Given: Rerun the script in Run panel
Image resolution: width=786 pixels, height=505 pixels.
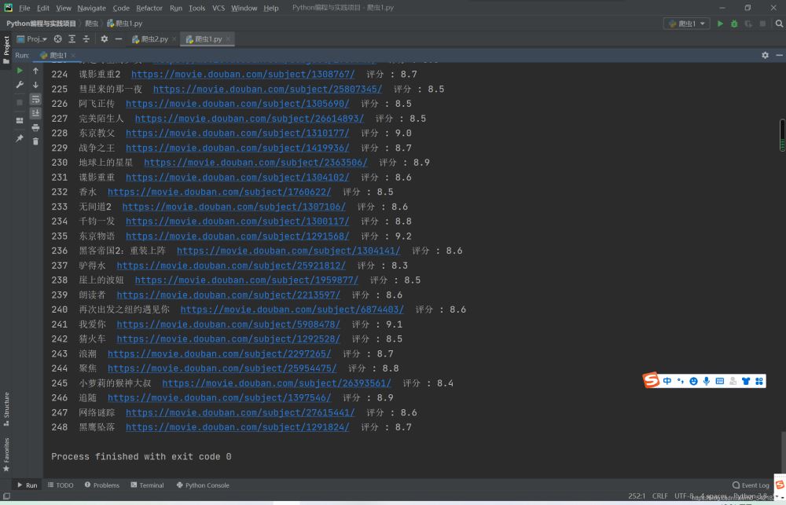Looking at the screenshot, I should pos(20,71).
